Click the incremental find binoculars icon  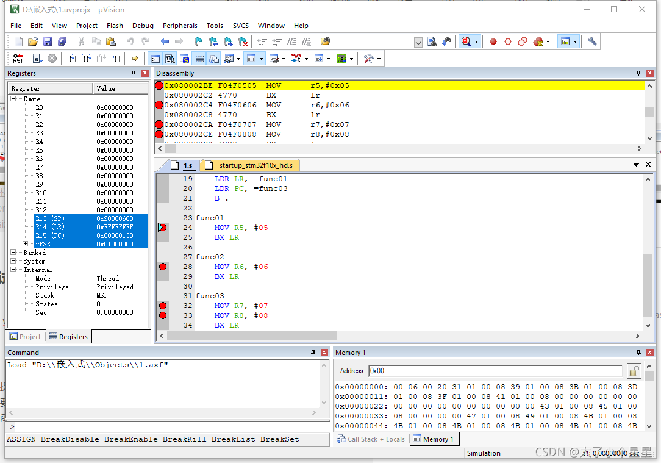click(x=446, y=41)
